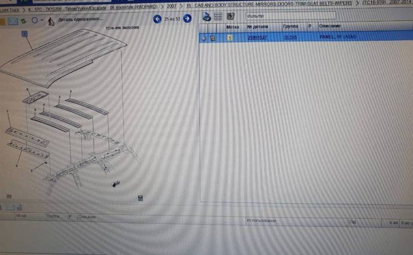The height and width of the screenshot is (255, 413).
Task: Click the list lines icon above parts table
Action: pyautogui.click(x=218, y=16)
